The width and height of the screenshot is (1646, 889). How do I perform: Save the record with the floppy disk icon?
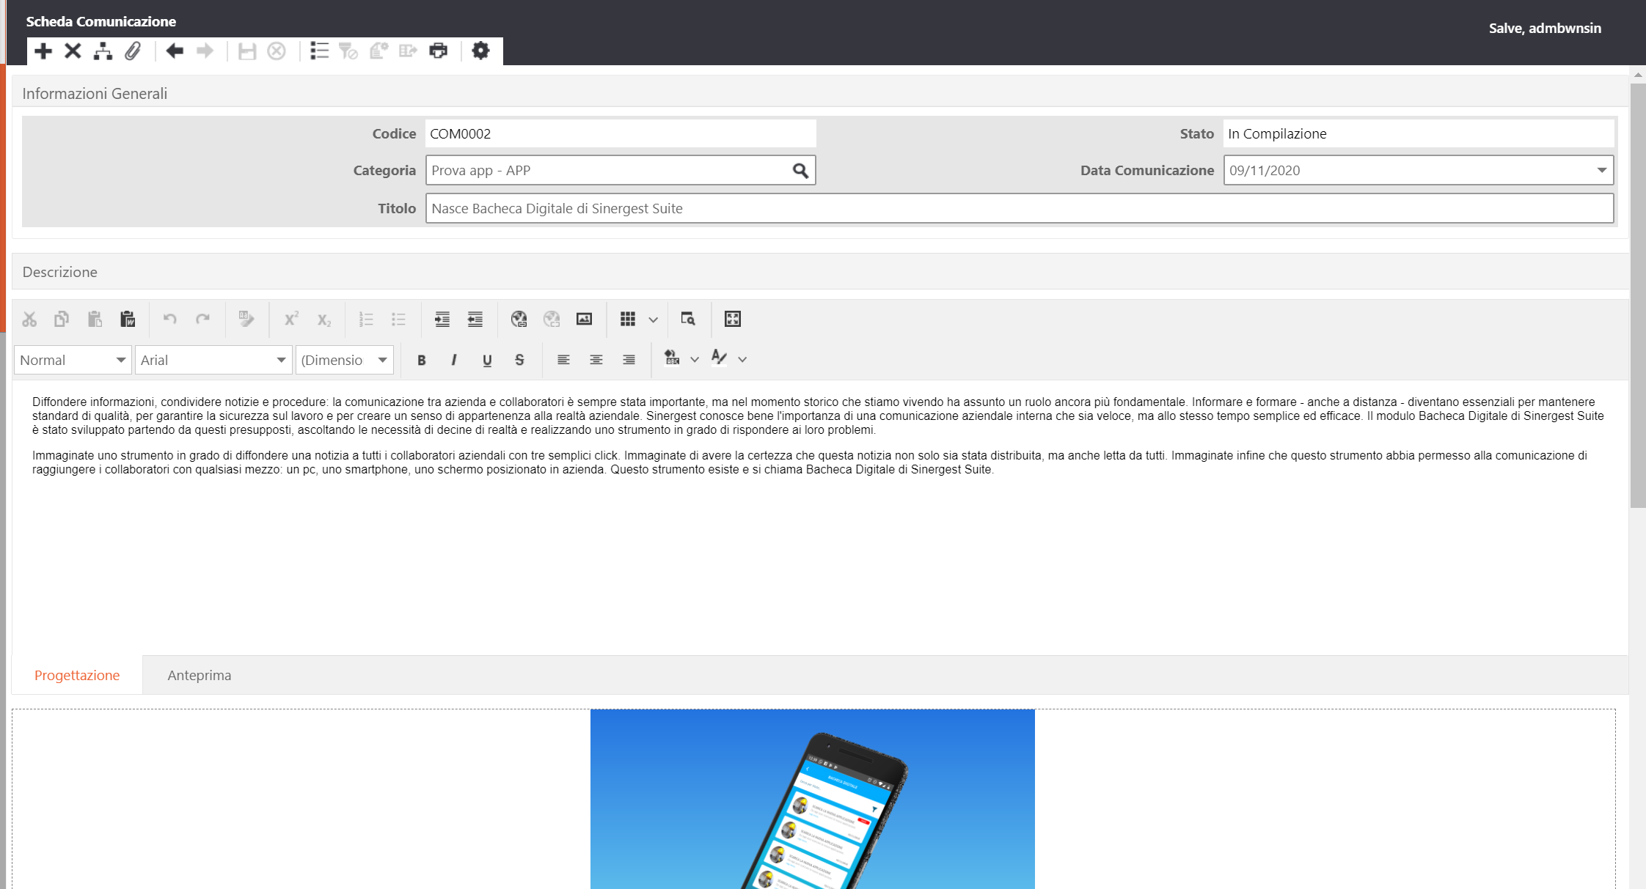[246, 51]
